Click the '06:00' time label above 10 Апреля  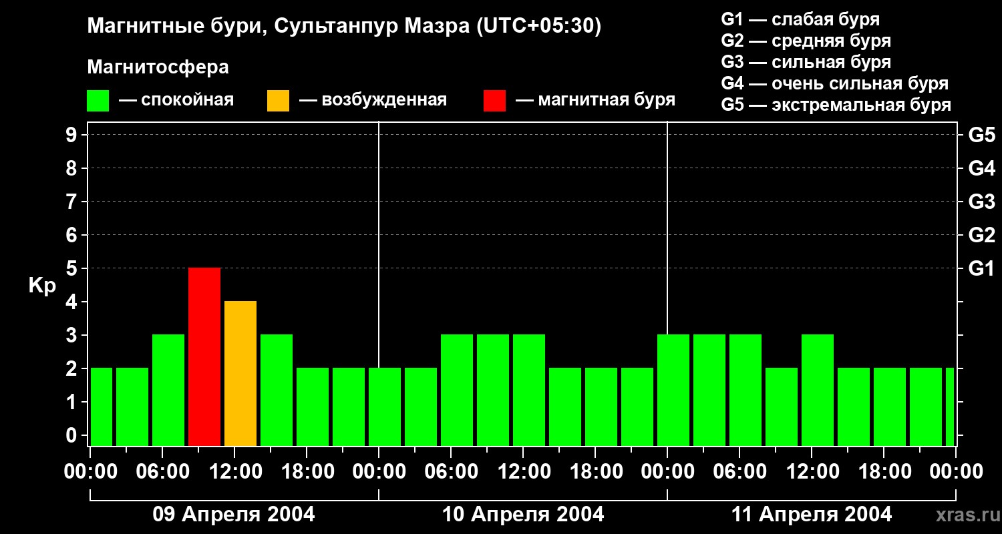pos(451,472)
